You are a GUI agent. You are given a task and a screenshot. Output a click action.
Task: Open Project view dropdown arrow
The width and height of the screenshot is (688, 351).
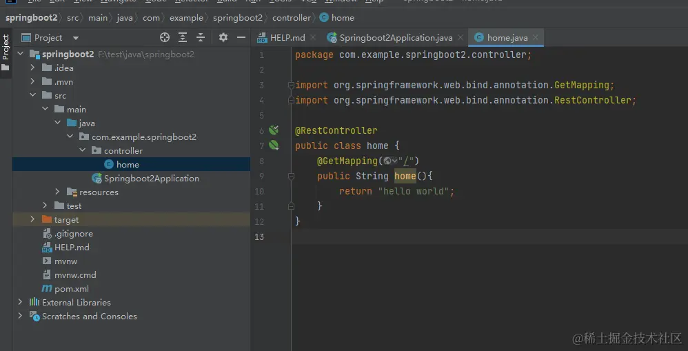(x=75, y=38)
